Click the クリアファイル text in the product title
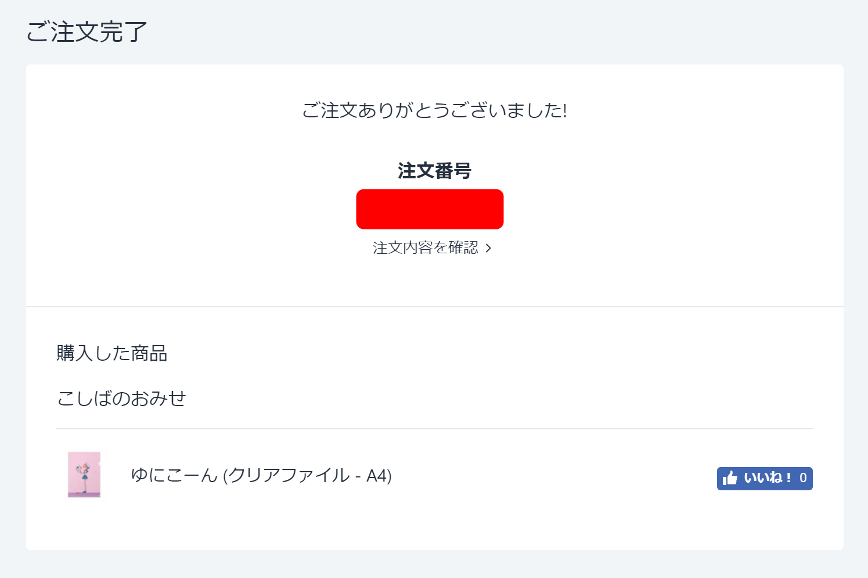This screenshot has width=868, height=578. pyautogui.click(x=289, y=475)
